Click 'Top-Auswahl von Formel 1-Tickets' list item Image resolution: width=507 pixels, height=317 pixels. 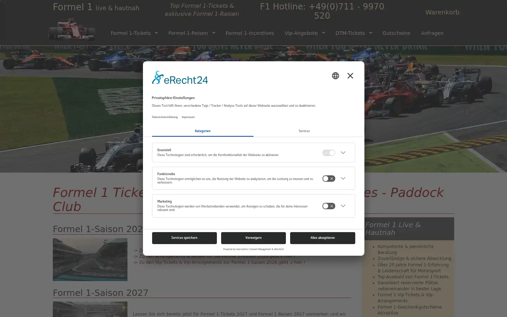point(413,277)
